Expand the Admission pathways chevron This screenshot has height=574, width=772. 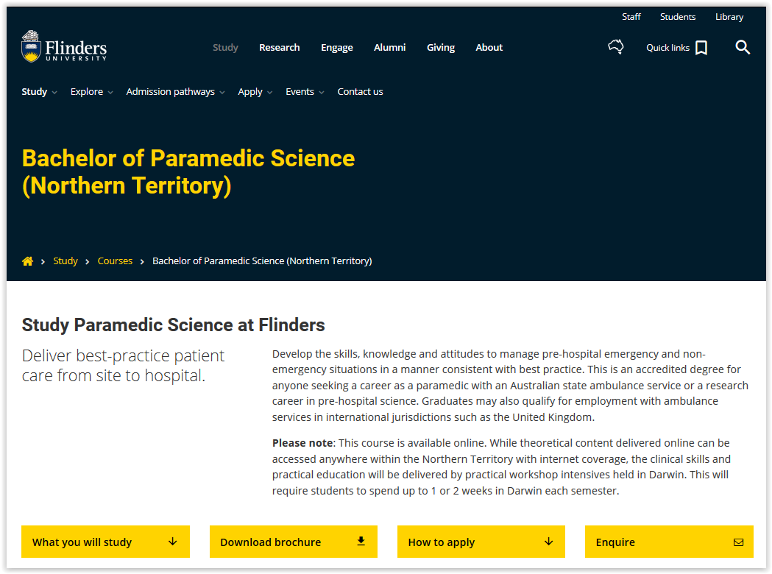point(222,93)
